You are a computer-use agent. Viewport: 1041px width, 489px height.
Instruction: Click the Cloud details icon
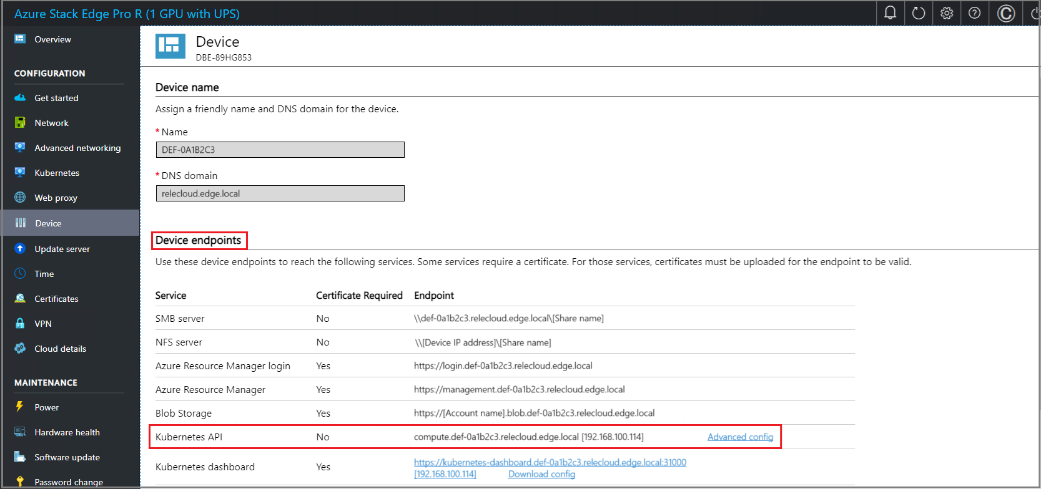pos(20,348)
